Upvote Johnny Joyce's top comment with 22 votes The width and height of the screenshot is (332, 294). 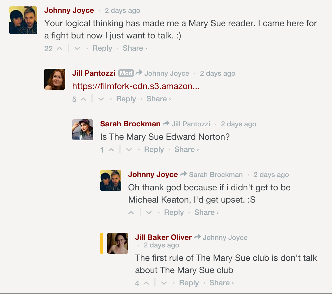(59, 48)
